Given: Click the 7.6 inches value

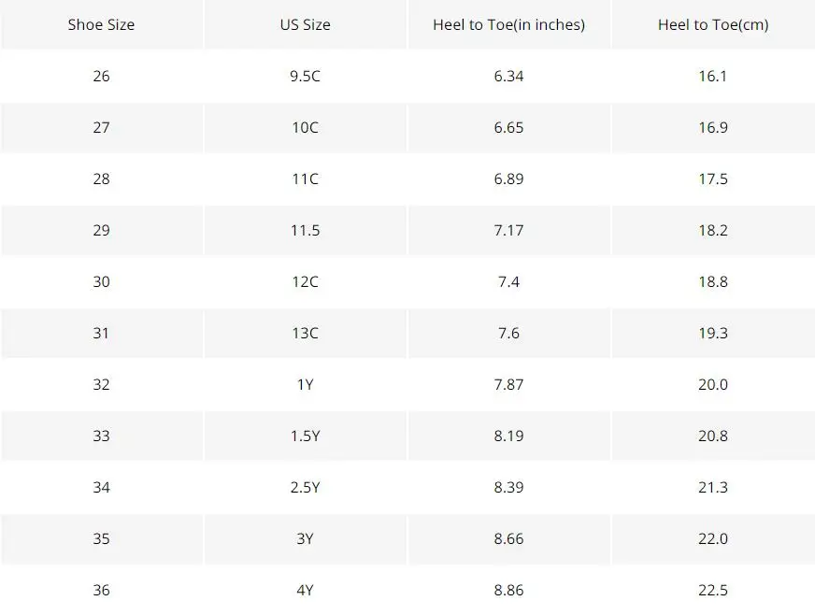Looking at the screenshot, I should (x=508, y=334).
